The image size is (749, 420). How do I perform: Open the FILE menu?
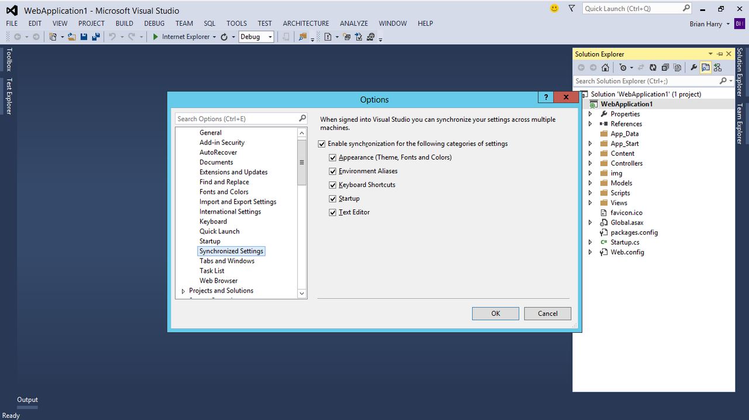12,23
